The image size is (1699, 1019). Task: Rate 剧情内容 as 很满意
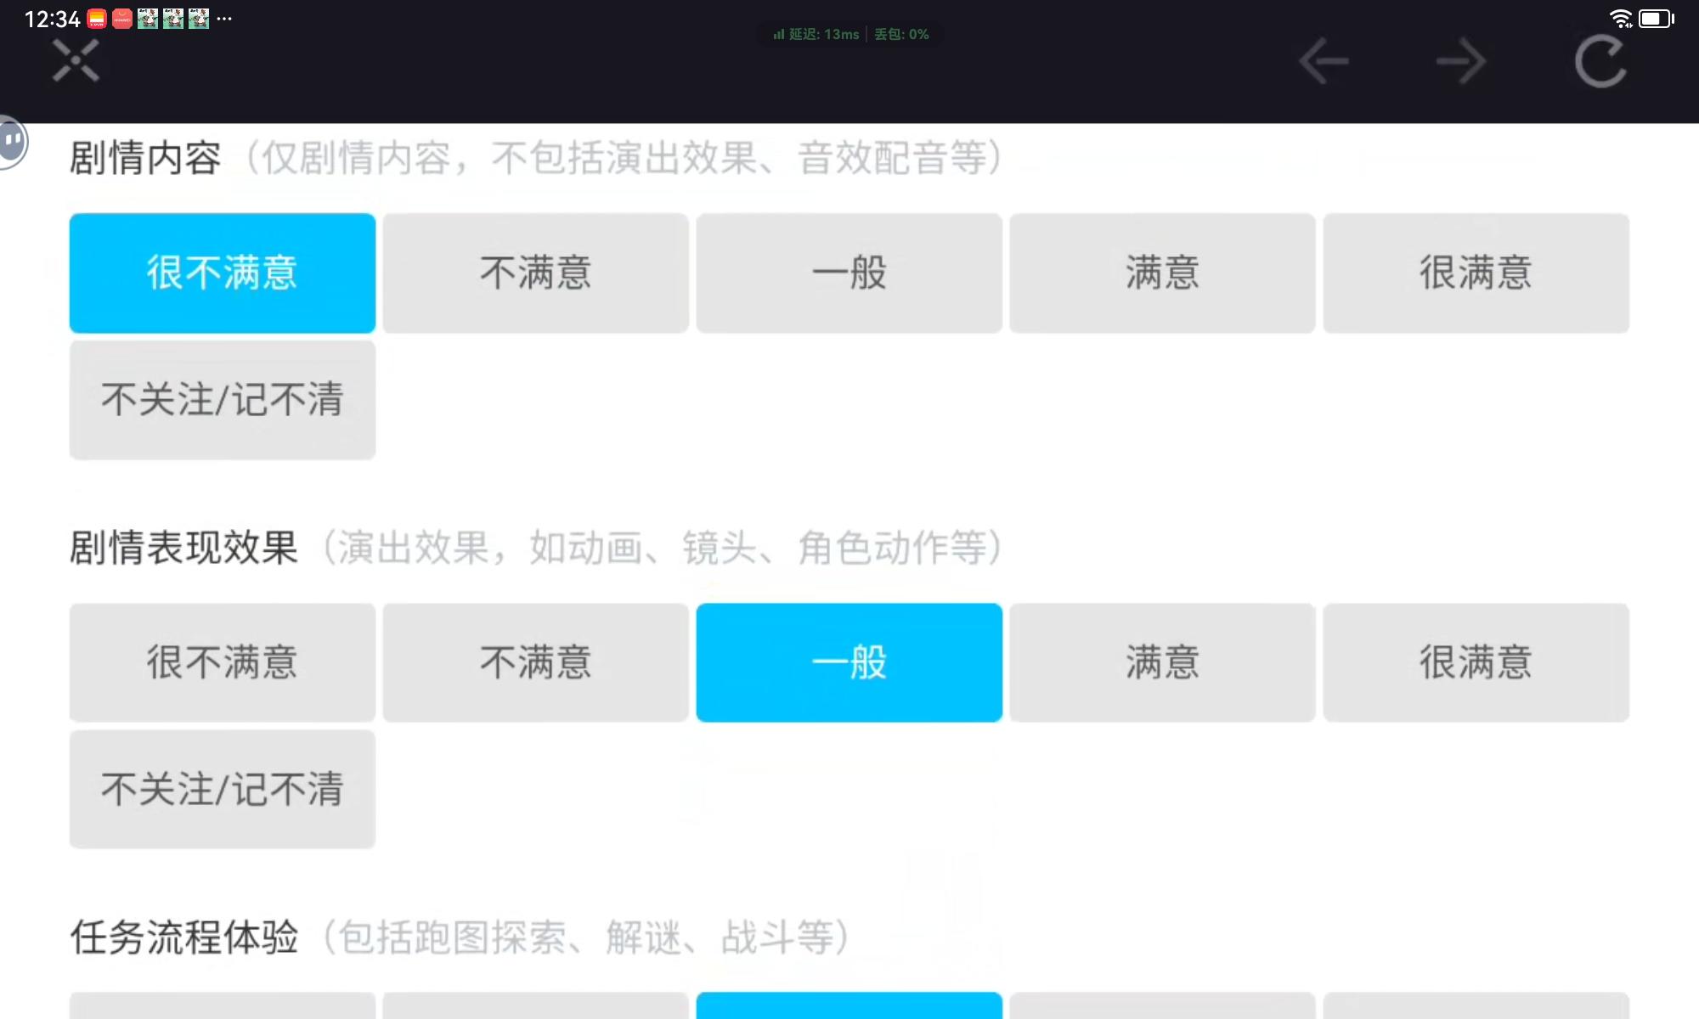tap(1476, 273)
